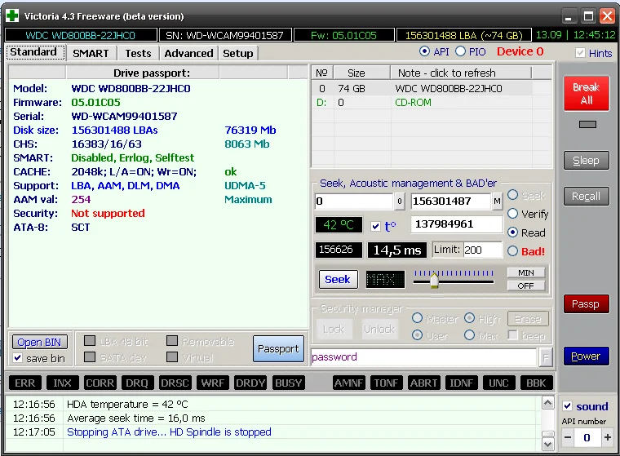Click the blue Power button

click(586, 356)
